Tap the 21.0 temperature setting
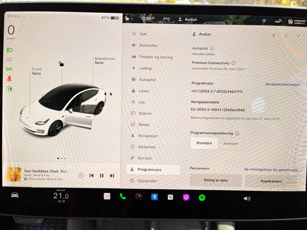The image size is (307, 230). (x=61, y=196)
